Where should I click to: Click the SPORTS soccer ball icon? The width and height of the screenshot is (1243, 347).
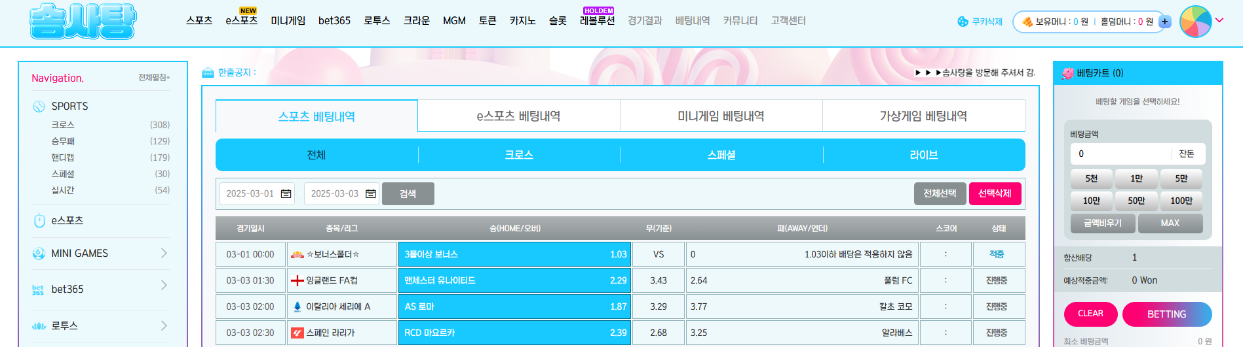coord(39,107)
